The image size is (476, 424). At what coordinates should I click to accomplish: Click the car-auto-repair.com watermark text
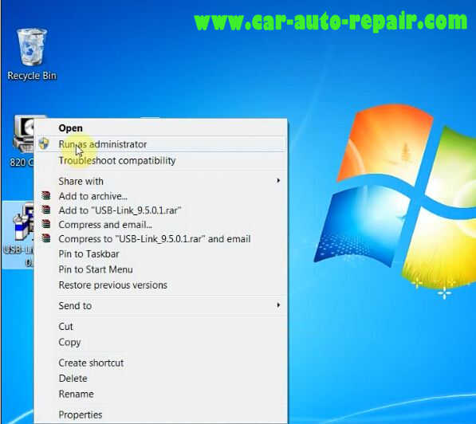click(331, 22)
